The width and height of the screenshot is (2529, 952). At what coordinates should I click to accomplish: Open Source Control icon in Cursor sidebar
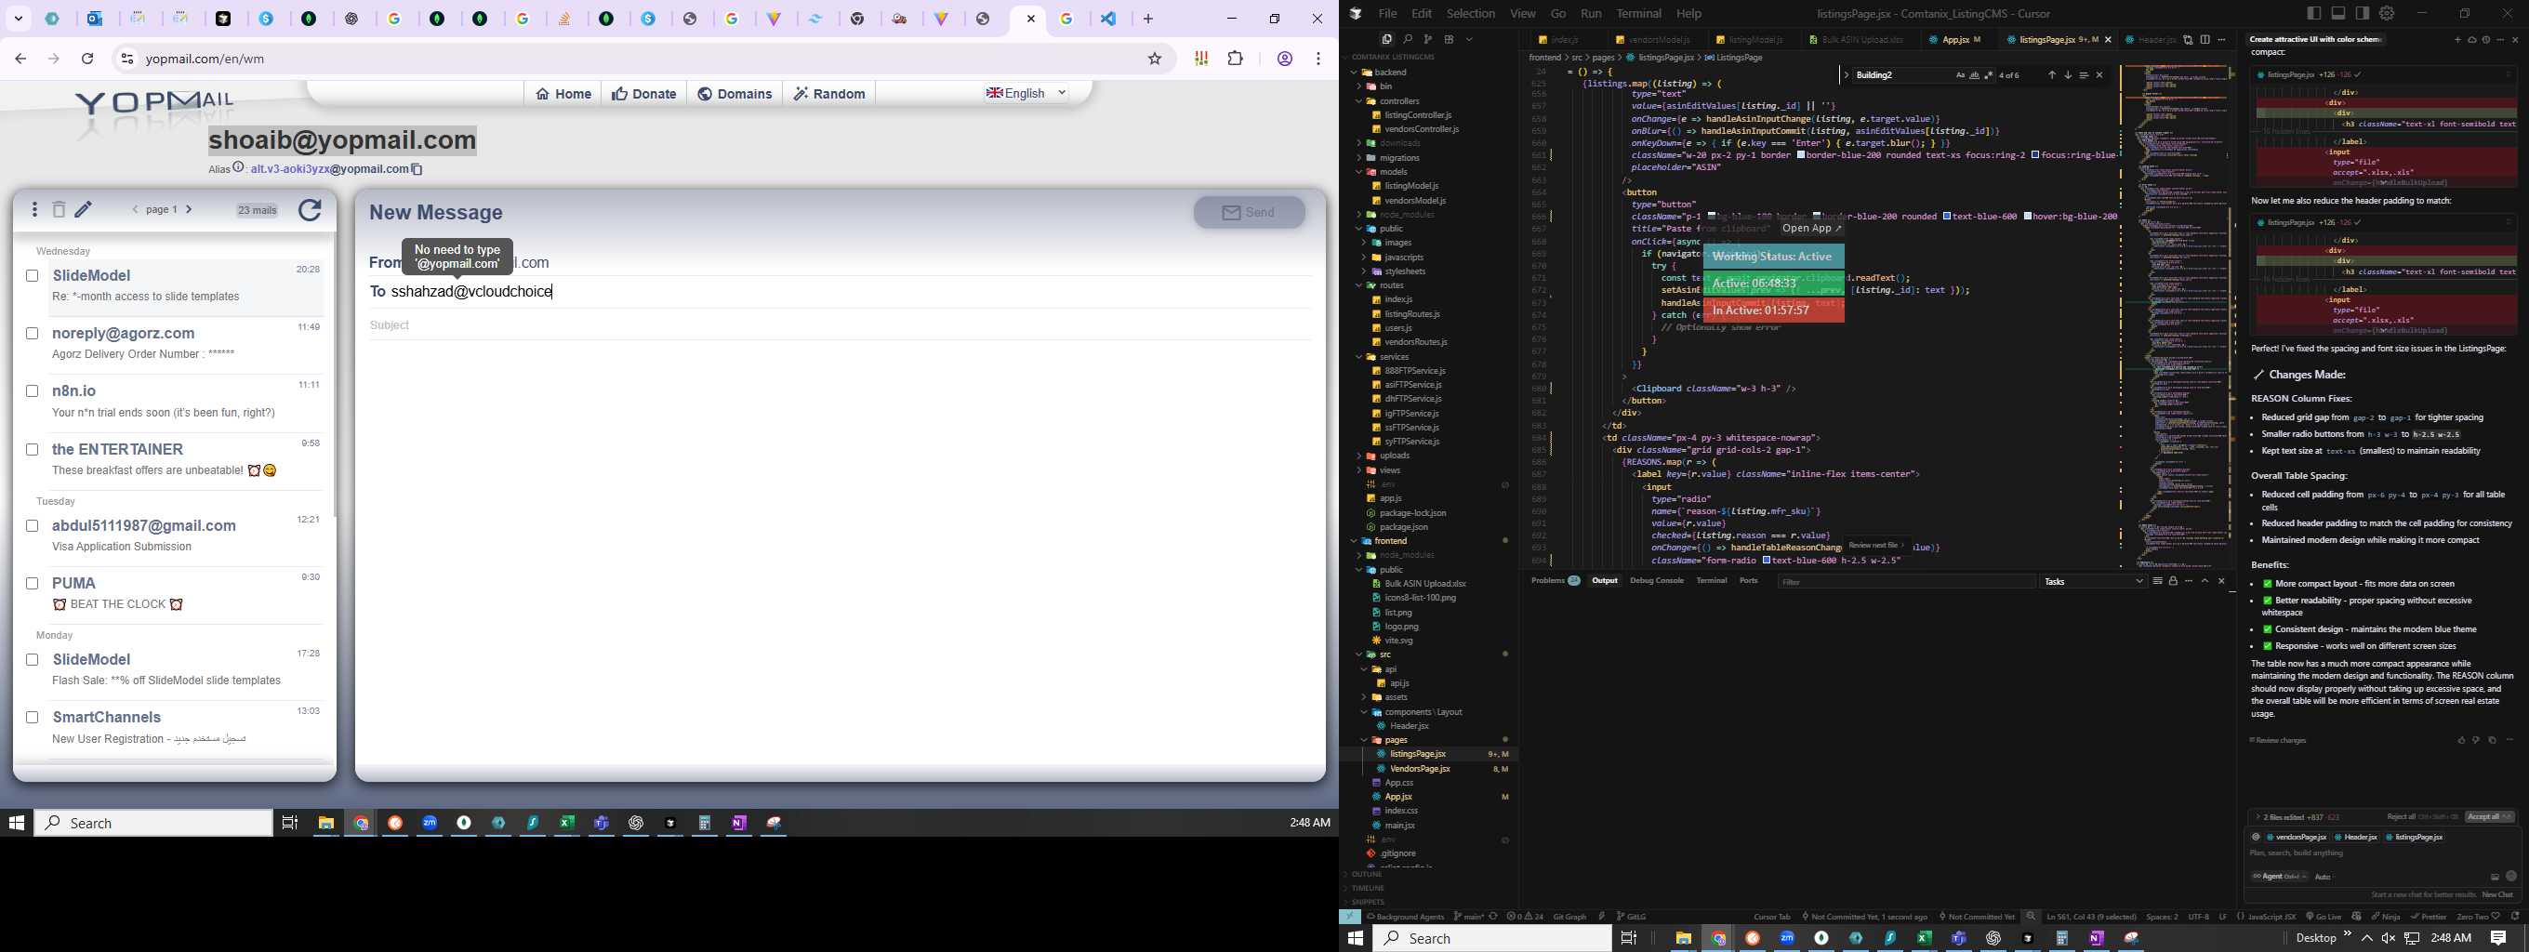(1427, 39)
